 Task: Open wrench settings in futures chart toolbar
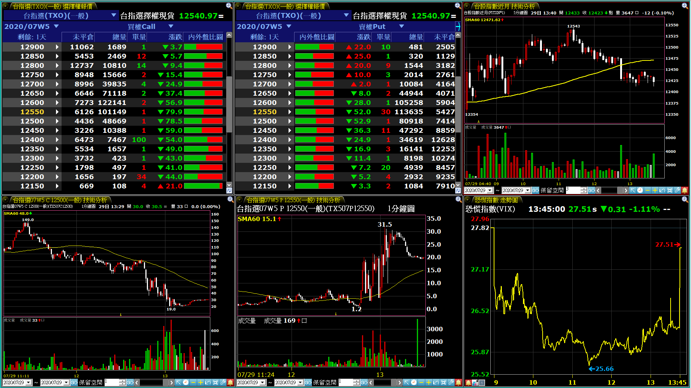pos(677,190)
